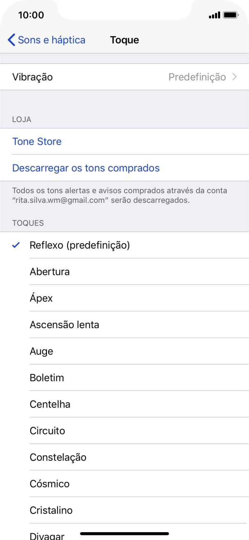
Task: Select the Auge ringtone
Action: point(40,351)
